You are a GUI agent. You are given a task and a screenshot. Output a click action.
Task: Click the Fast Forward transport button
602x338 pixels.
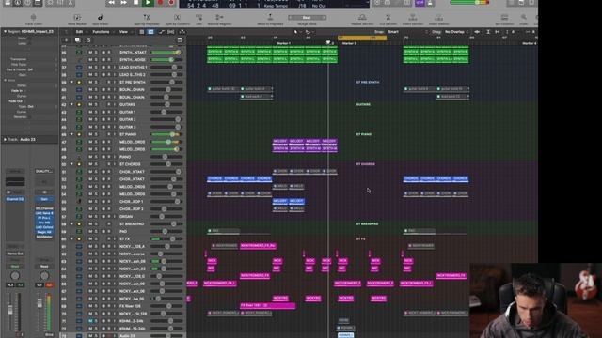tap(123, 3)
